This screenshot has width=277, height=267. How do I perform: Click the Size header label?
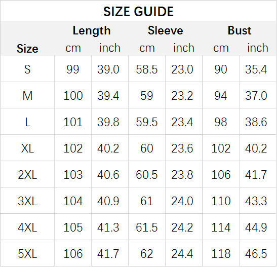pos(27,49)
